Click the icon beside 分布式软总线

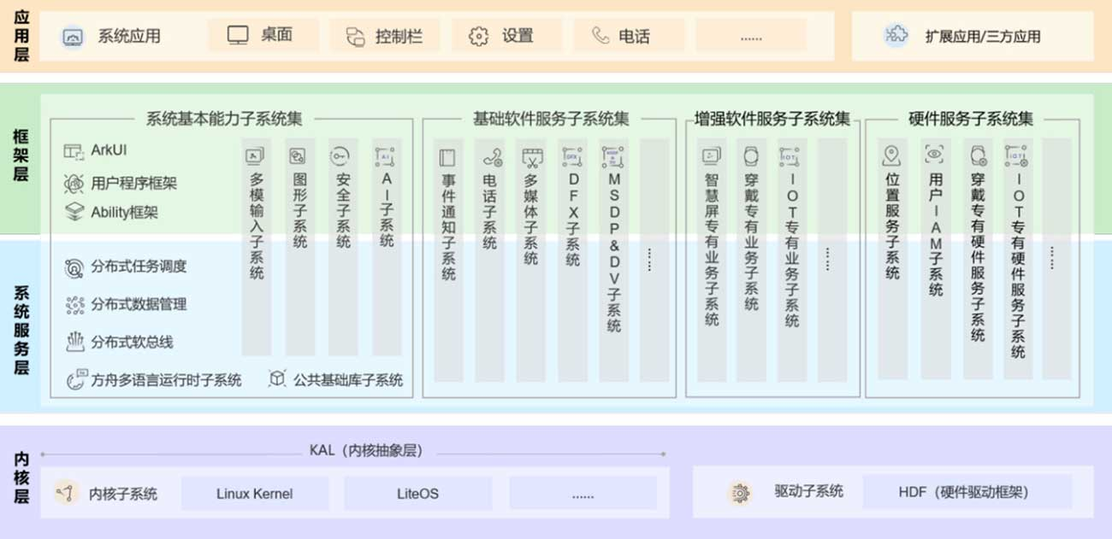(74, 342)
